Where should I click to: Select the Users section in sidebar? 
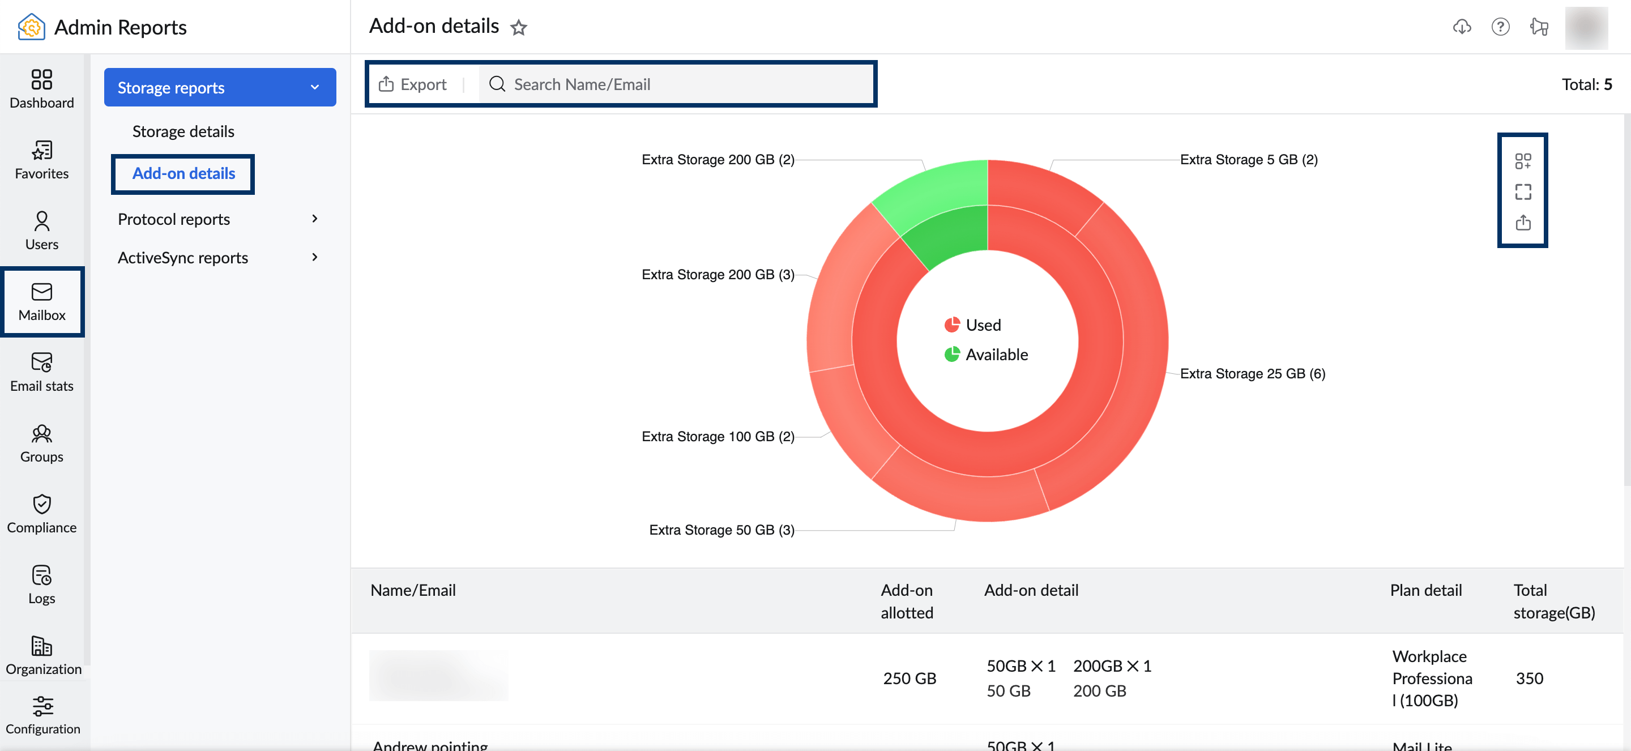pyautogui.click(x=42, y=230)
